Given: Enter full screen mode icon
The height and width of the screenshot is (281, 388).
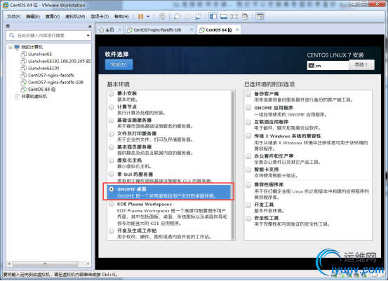Looking at the screenshot, I should [x=234, y=17].
